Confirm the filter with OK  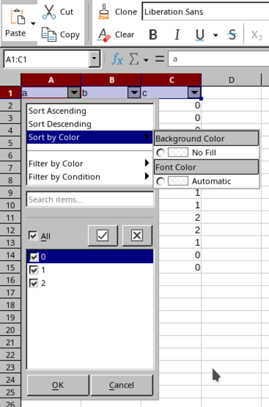pos(58,385)
